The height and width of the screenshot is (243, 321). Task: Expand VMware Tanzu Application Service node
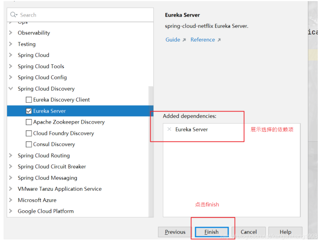(11, 189)
